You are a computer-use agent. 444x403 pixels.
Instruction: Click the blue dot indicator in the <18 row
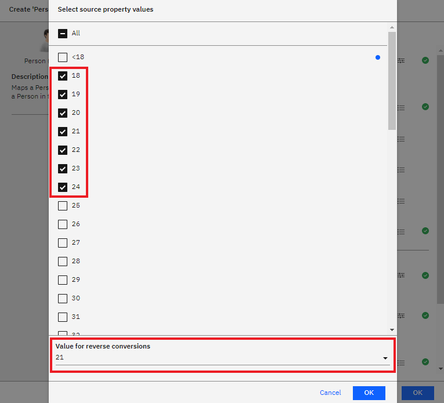tap(378, 57)
